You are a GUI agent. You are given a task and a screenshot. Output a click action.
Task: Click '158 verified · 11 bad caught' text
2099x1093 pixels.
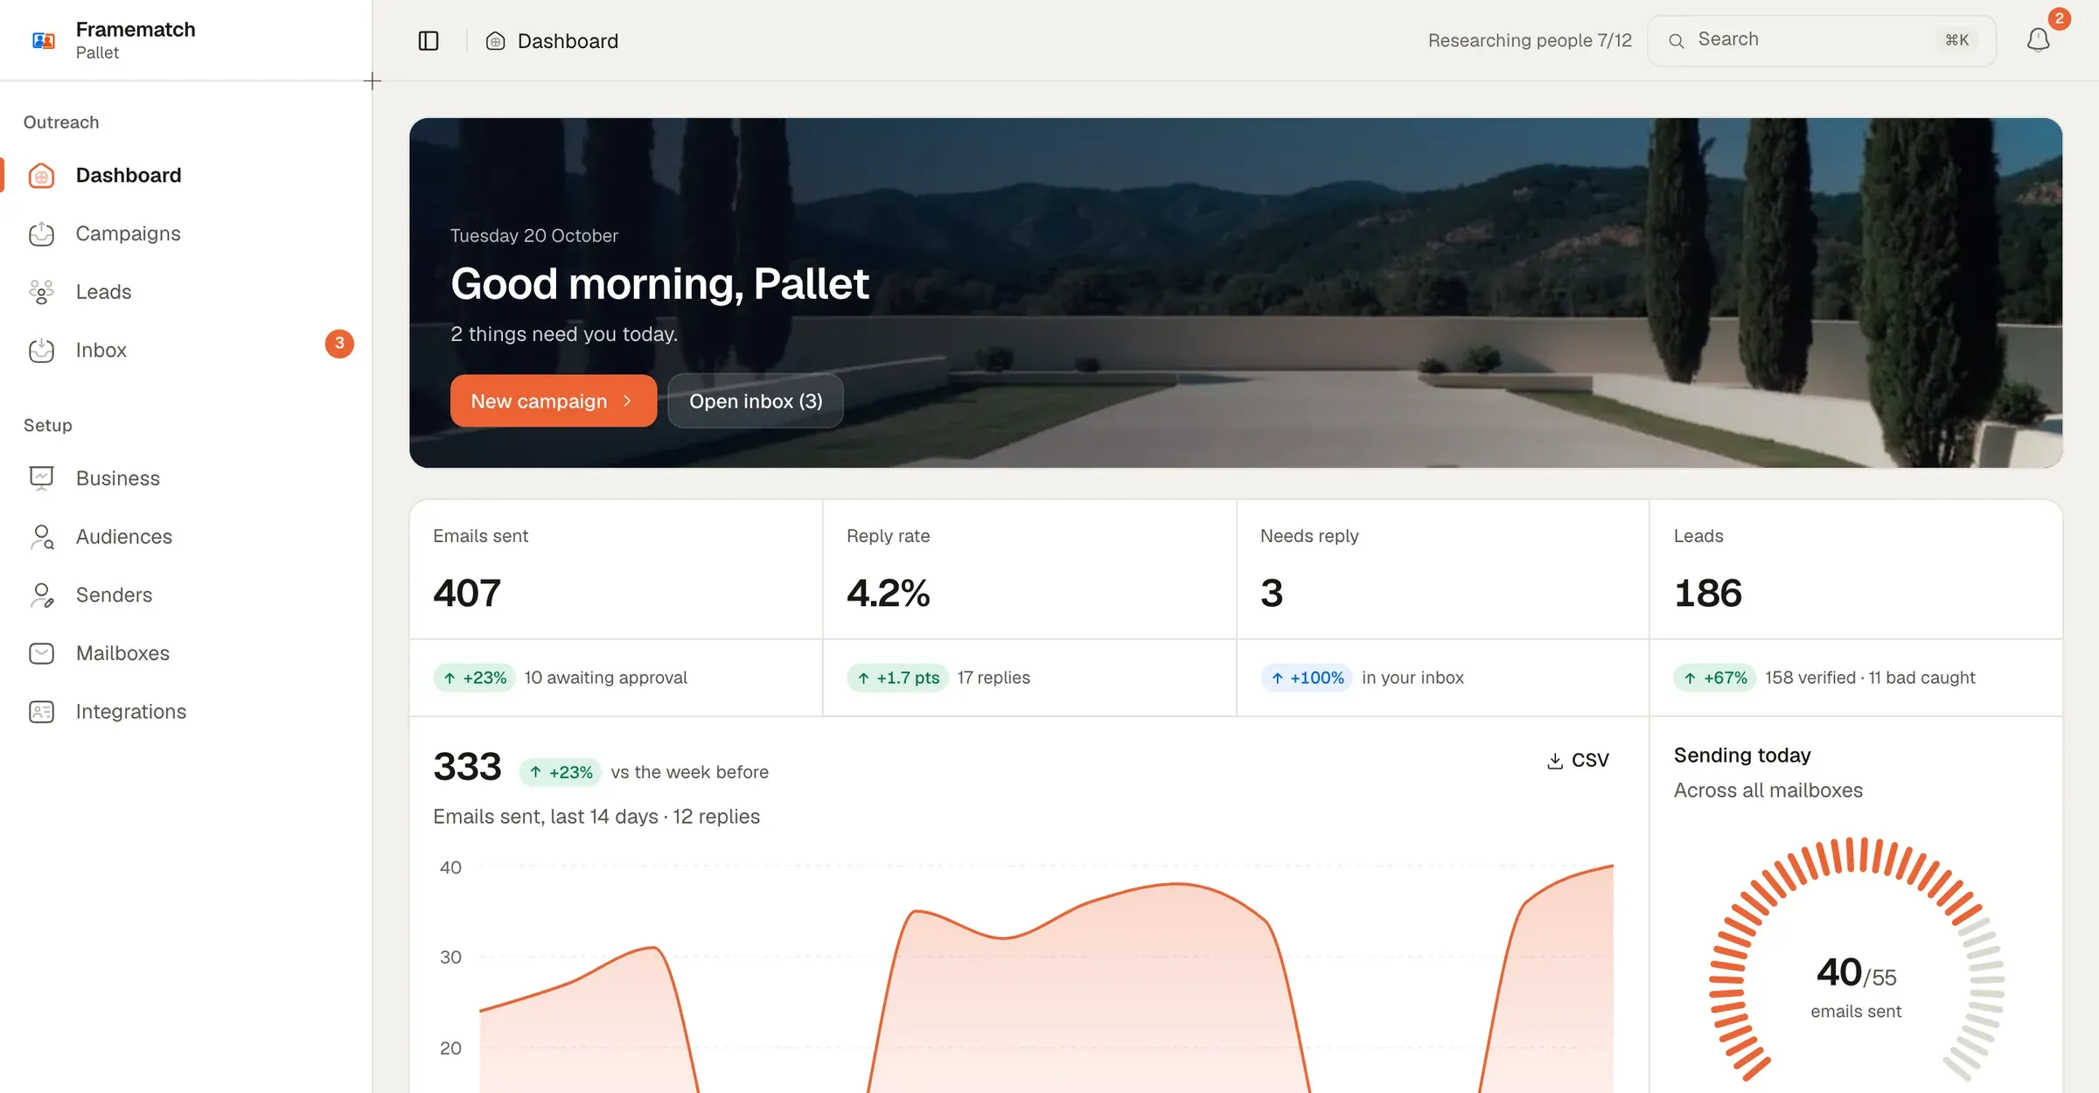[1870, 678]
